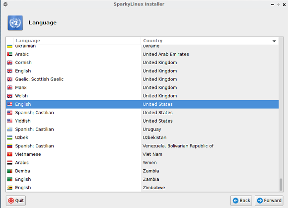Click the Venezuela flag icon
The width and height of the screenshot is (288, 208).
pyautogui.click(x=9, y=146)
